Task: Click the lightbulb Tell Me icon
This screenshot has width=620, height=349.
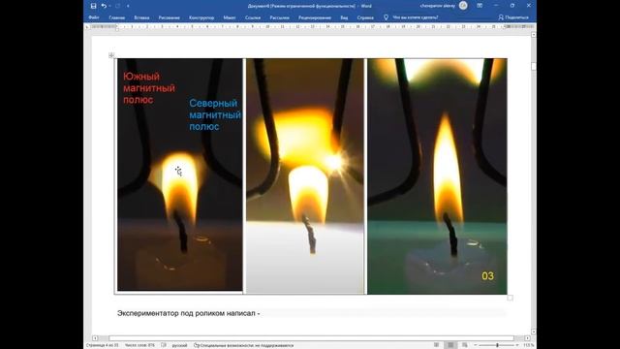Action: click(x=386, y=17)
